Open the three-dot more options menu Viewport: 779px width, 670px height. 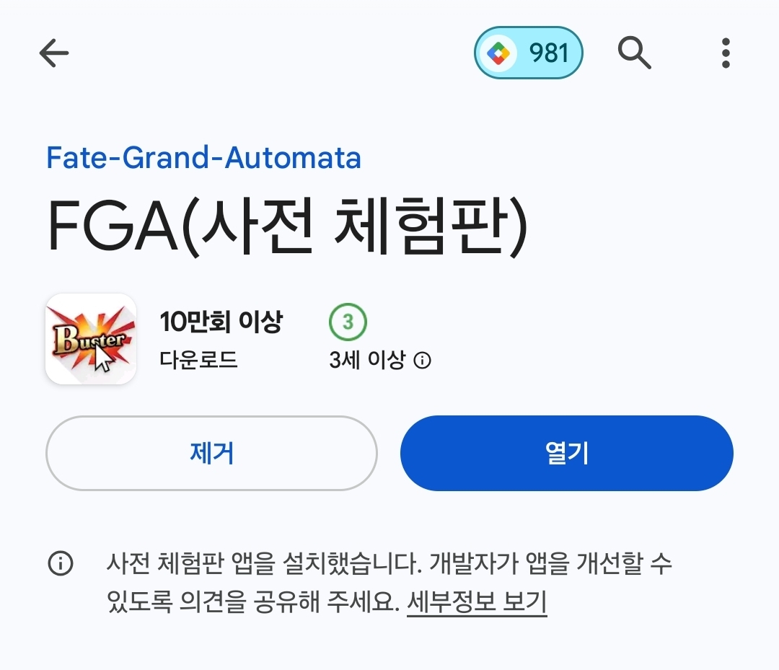(x=726, y=53)
